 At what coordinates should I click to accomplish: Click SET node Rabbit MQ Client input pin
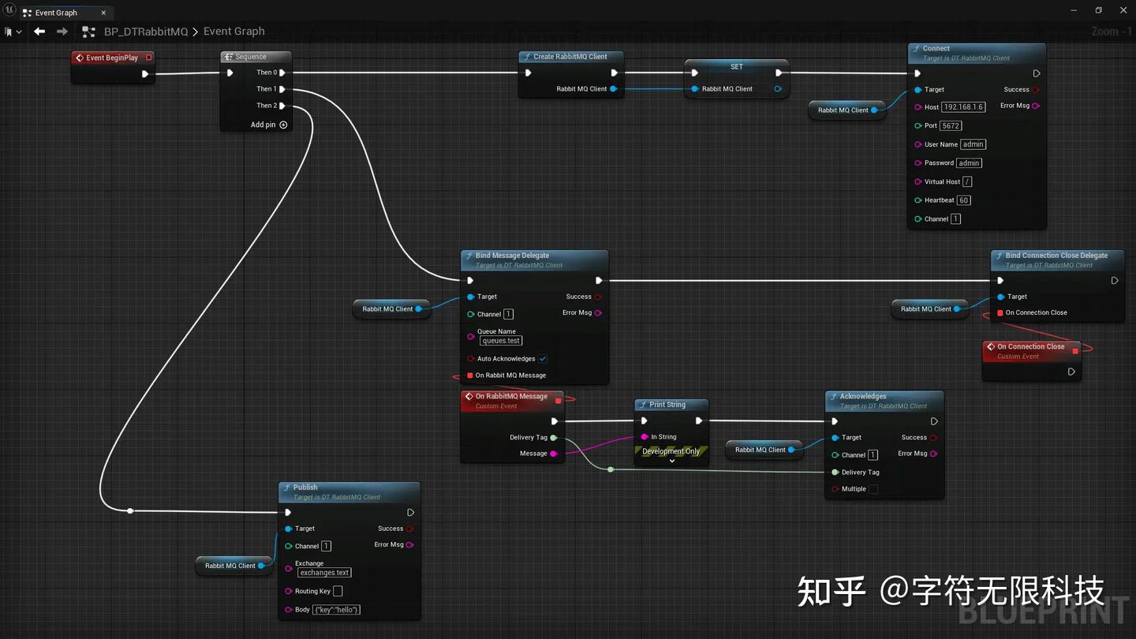click(695, 89)
